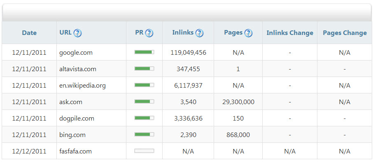Screen dimensions: 373x165
Task: Open the Inlinks help question mark icon
Action: [x=199, y=33]
